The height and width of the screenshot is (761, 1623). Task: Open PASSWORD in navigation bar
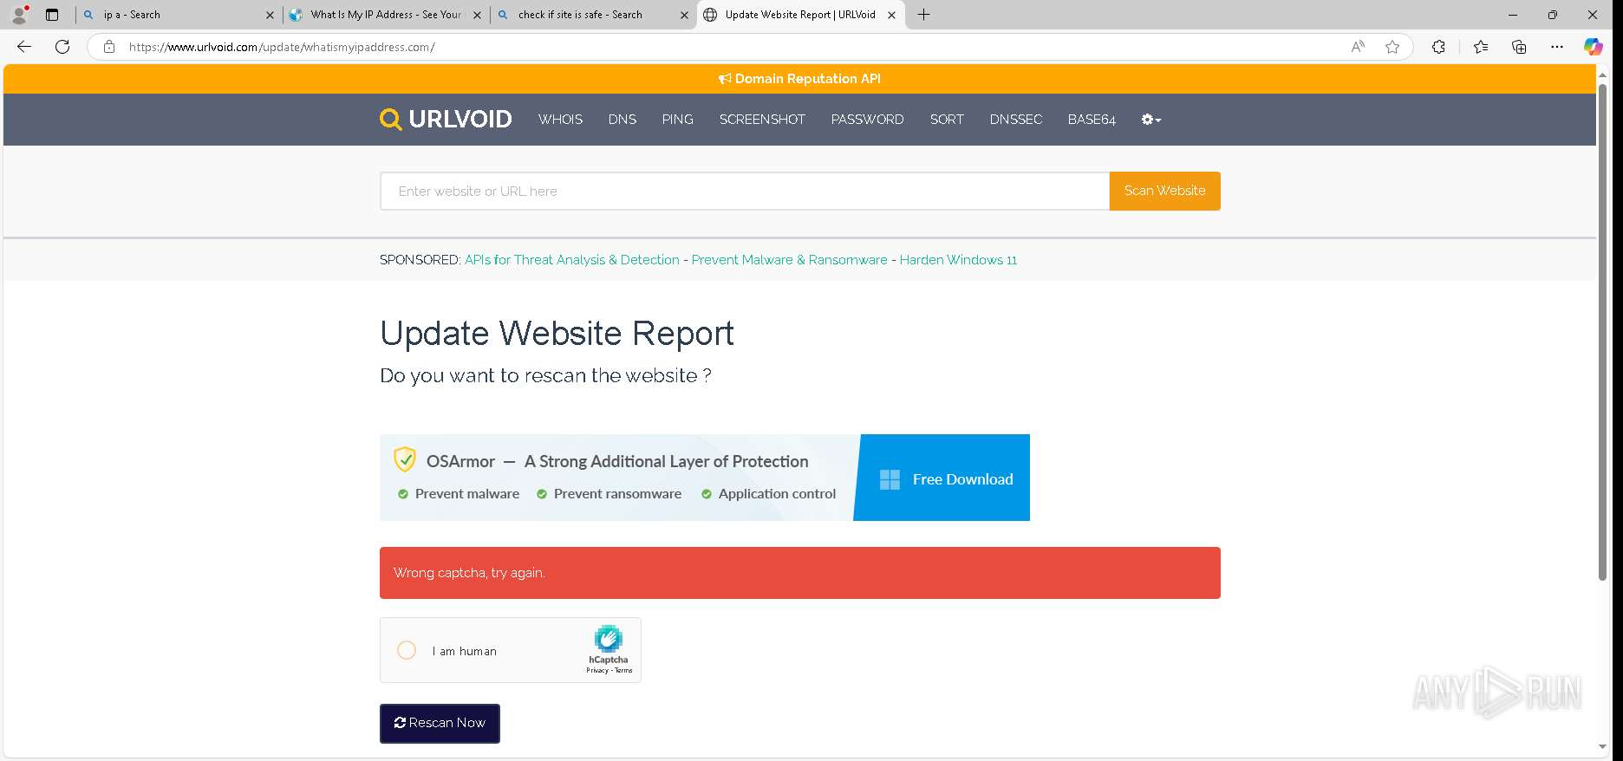click(867, 120)
